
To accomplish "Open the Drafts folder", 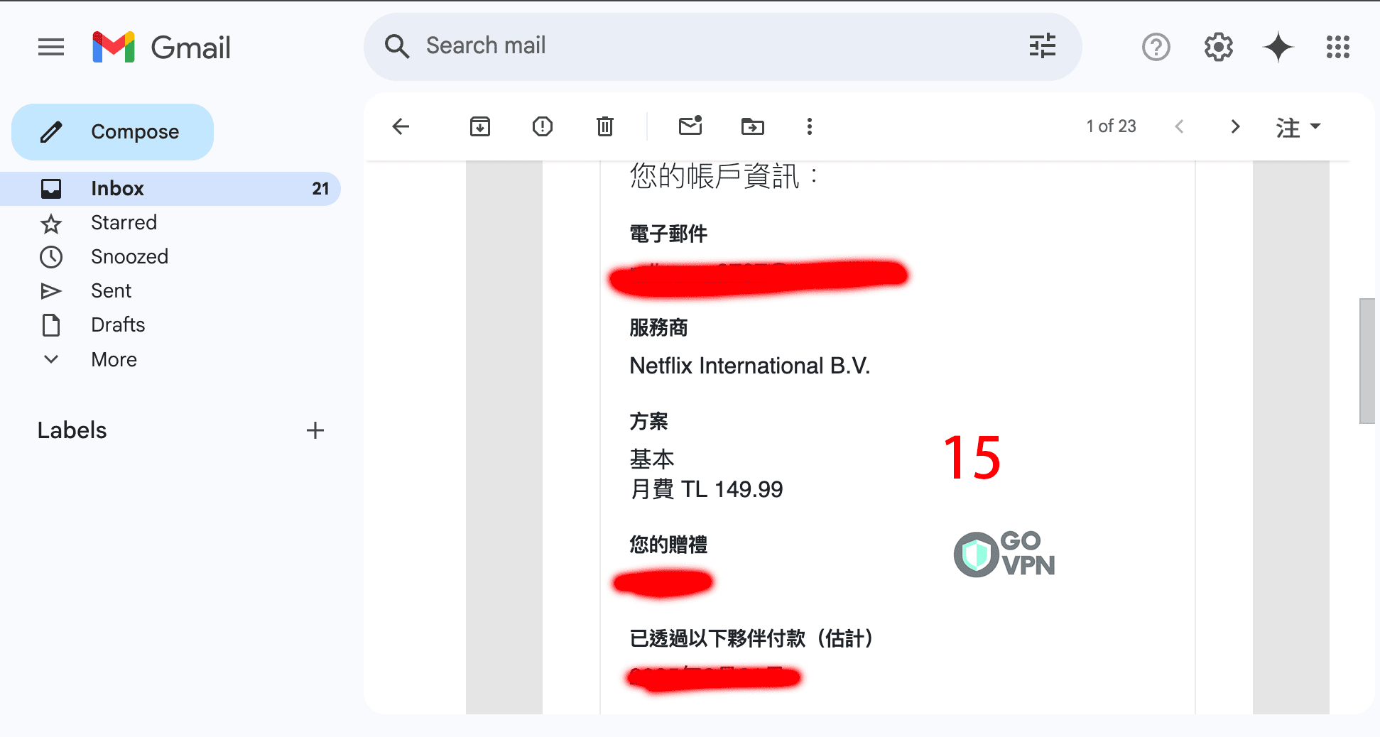I will click(118, 324).
